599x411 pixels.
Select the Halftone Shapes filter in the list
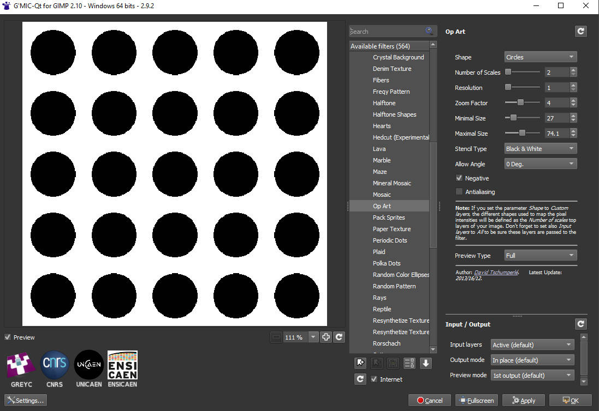click(x=394, y=114)
